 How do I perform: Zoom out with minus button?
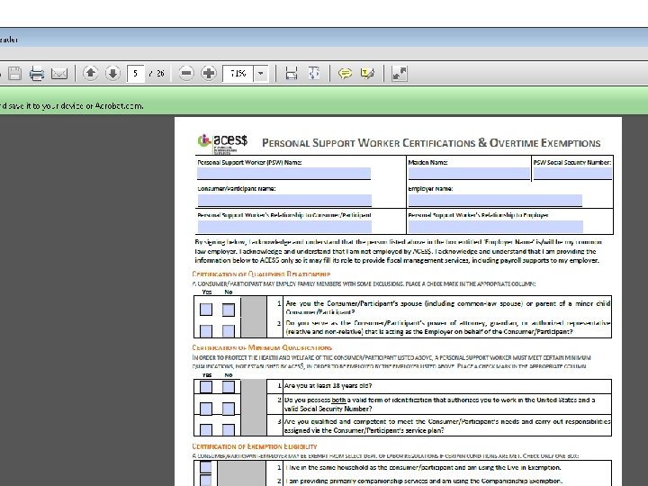(x=186, y=74)
